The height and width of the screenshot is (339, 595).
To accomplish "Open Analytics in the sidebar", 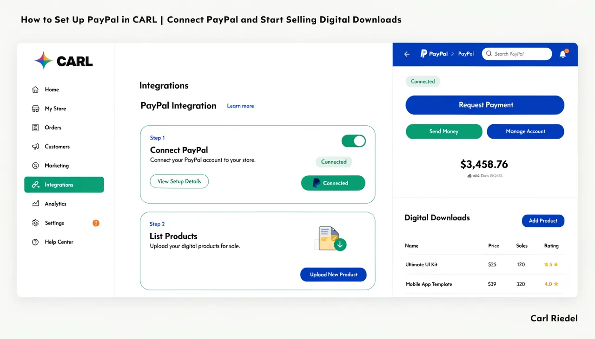I will tap(64, 204).
